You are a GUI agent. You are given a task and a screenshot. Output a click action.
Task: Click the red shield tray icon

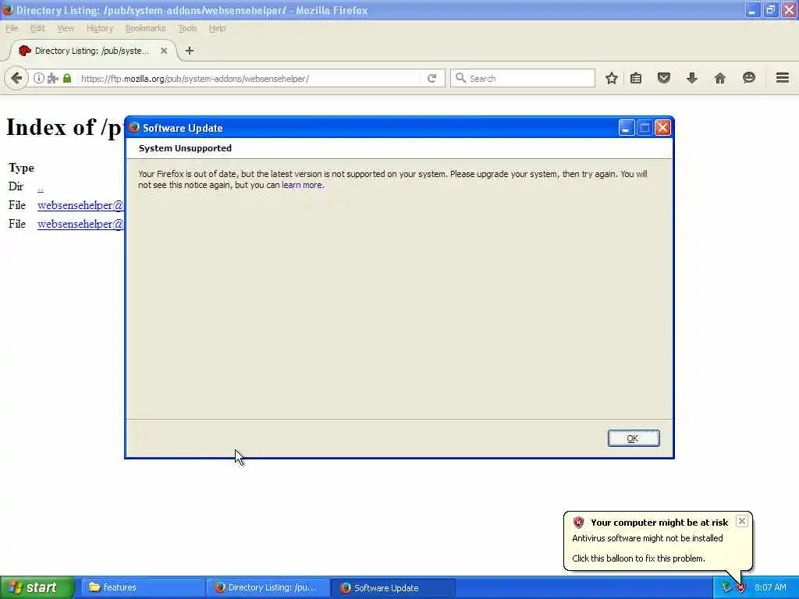(740, 588)
